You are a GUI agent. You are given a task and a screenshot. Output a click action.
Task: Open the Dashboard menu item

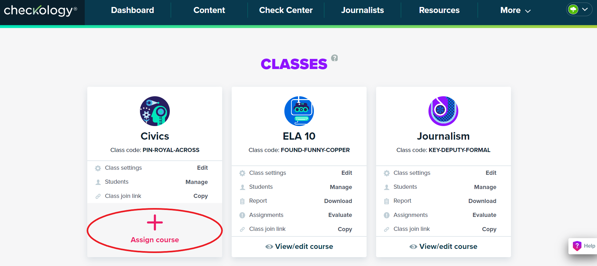point(132,10)
